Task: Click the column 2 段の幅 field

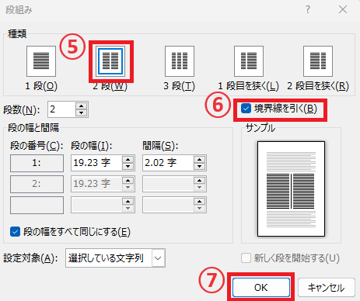Action: [96, 184]
